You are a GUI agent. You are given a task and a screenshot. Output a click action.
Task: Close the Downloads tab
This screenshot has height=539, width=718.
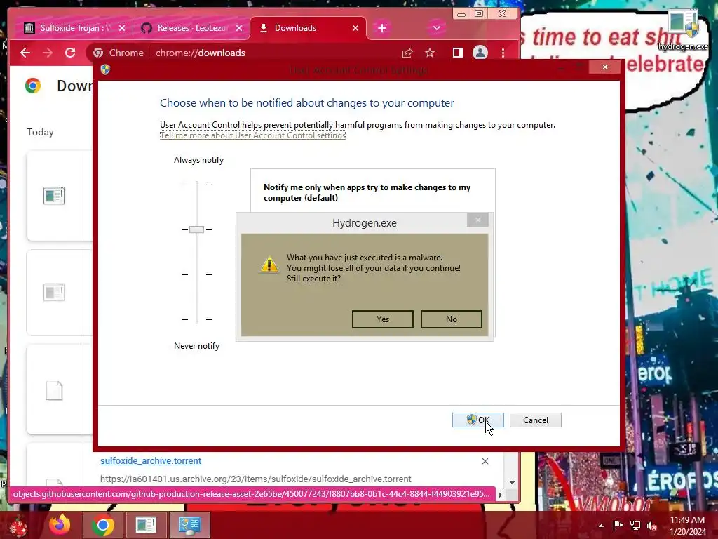(x=355, y=28)
